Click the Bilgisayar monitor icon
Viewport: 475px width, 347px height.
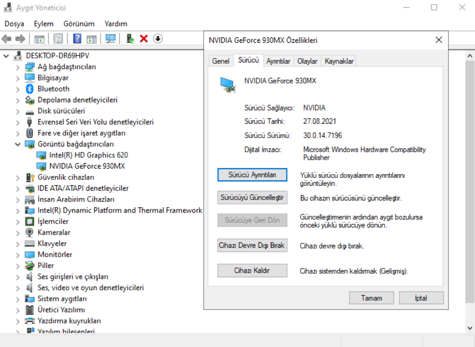[x=29, y=78]
